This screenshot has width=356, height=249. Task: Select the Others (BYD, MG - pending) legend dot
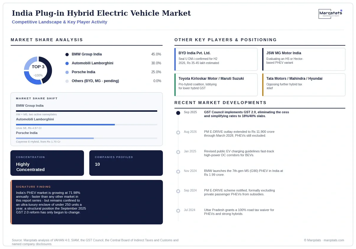click(x=67, y=81)
